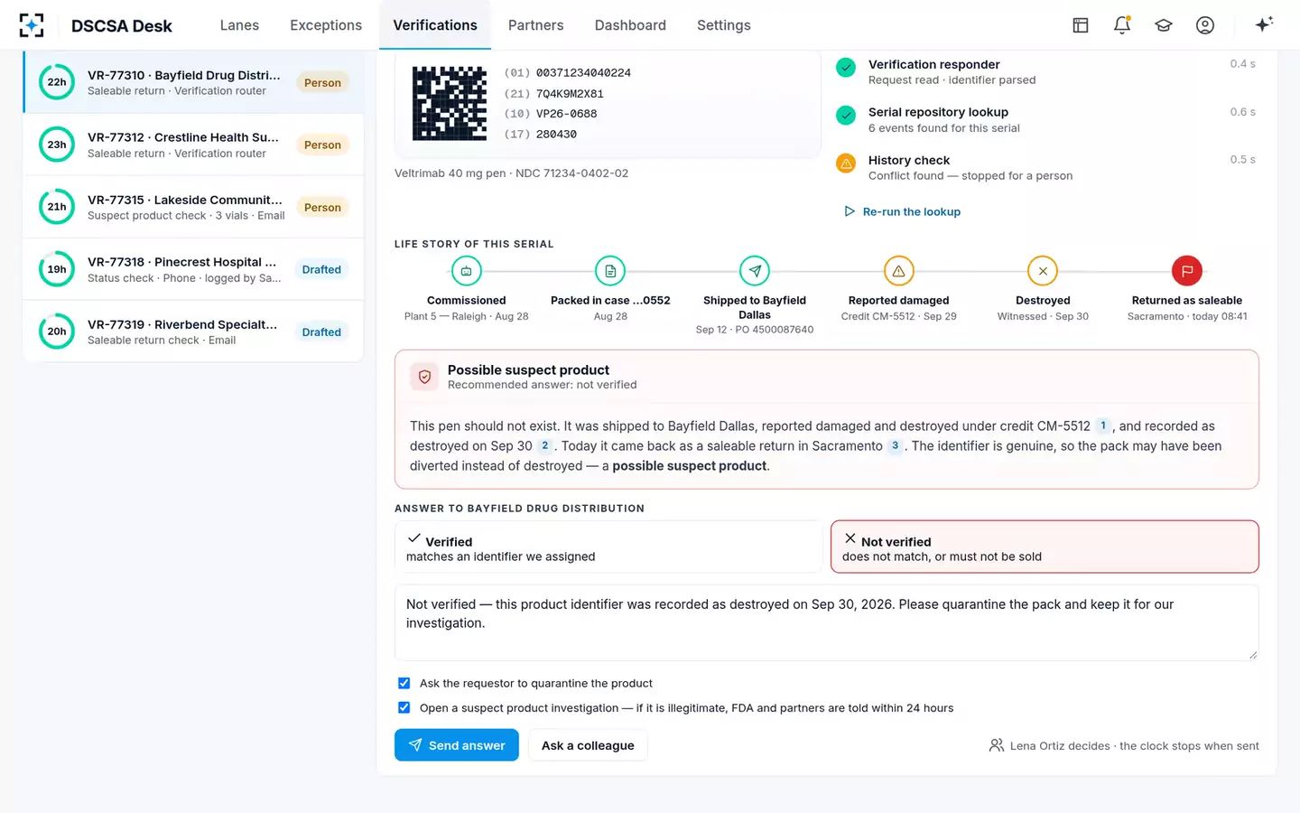The image size is (1300, 813).
Task: Select VR-77310 Bayfield Drug Distribution request
Action: tap(193, 82)
